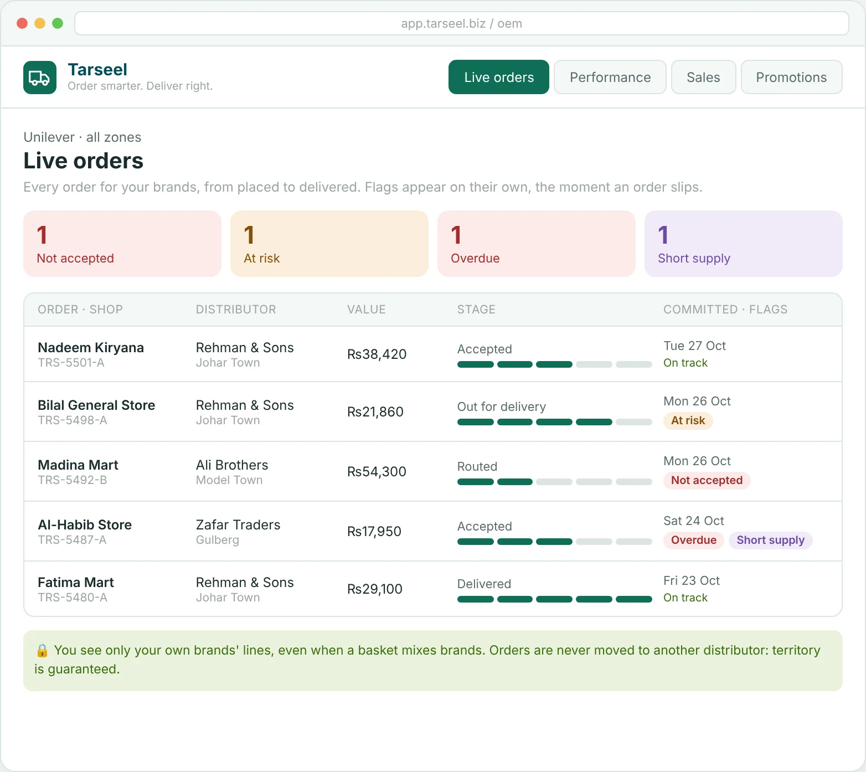Select the Overdue summary card
Viewport: 866px width, 772px height.
537,244
